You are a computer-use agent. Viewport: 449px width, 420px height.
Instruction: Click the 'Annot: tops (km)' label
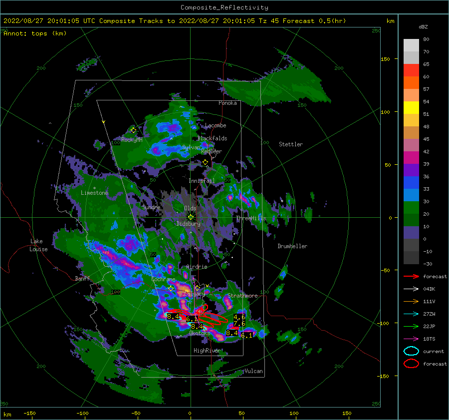(x=35, y=33)
